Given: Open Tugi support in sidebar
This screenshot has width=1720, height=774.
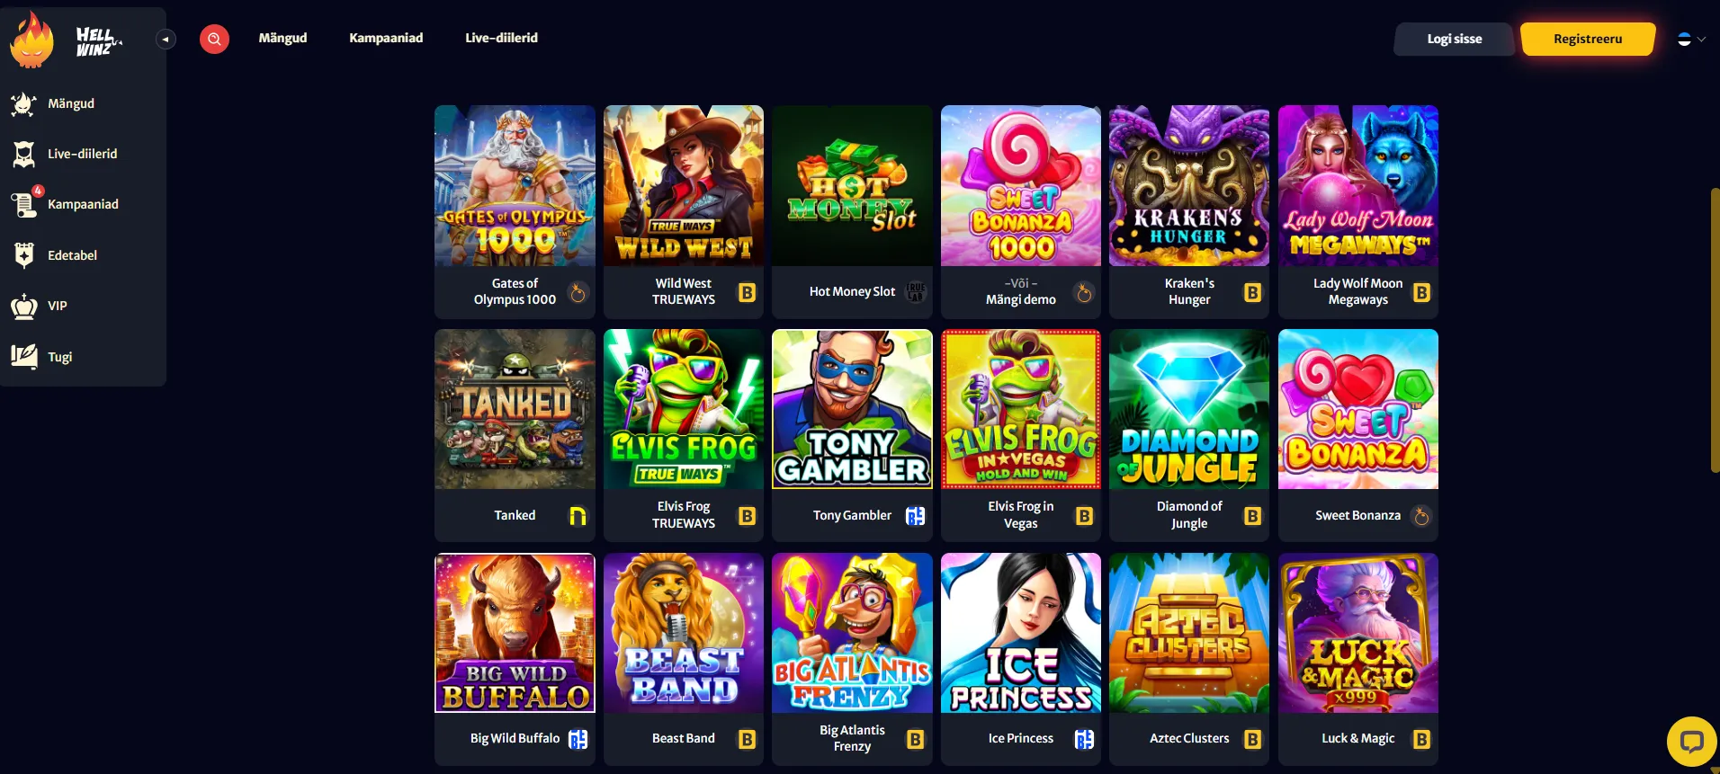Looking at the screenshot, I should [x=59, y=357].
